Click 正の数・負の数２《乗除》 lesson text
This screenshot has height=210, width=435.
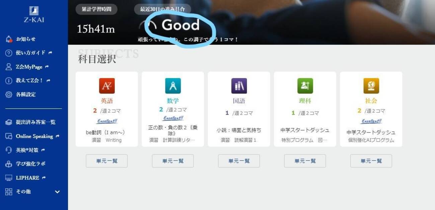pos(173,130)
